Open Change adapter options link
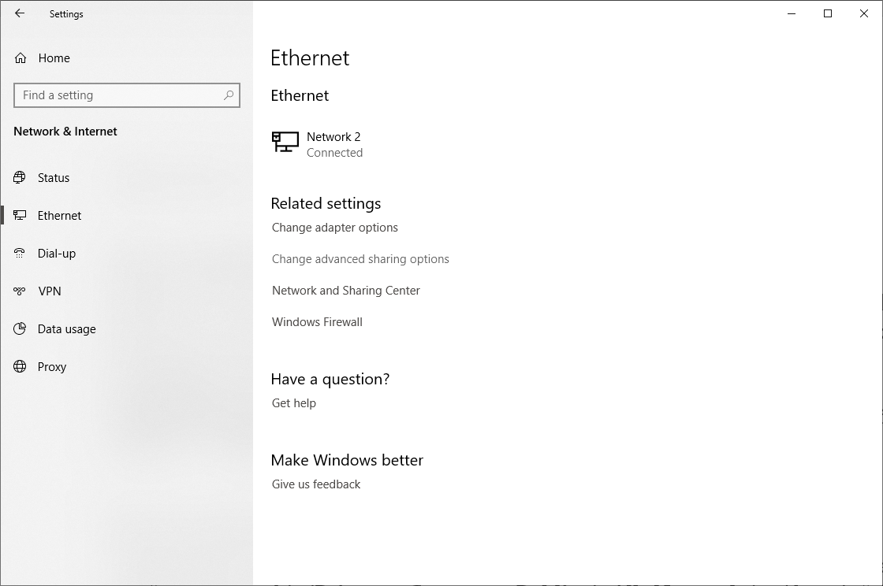The width and height of the screenshot is (883, 586). (334, 227)
